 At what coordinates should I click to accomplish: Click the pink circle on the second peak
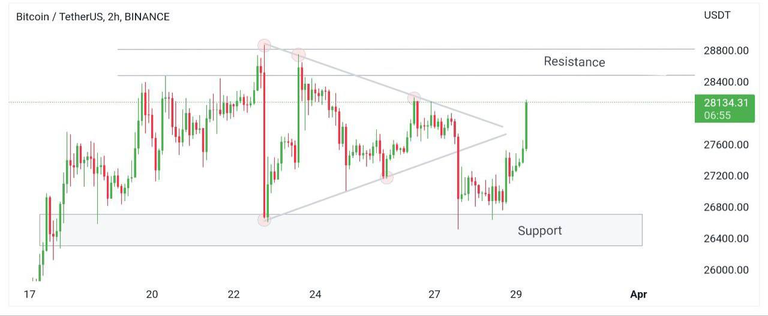pyautogui.click(x=298, y=55)
